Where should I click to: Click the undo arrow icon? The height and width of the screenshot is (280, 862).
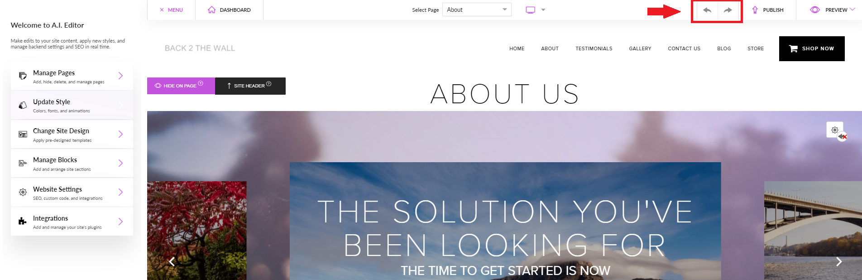pyautogui.click(x=707, y=10)
